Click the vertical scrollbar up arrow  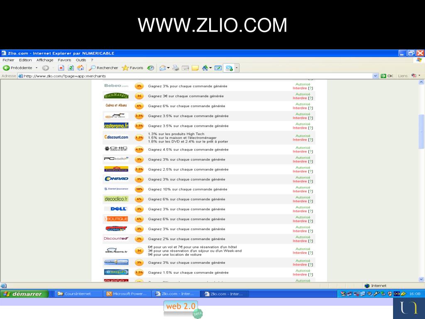coord(421,82)
